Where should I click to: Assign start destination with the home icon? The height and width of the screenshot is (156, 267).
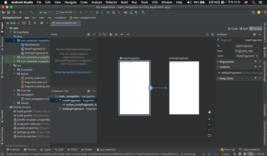coord(111,34)
